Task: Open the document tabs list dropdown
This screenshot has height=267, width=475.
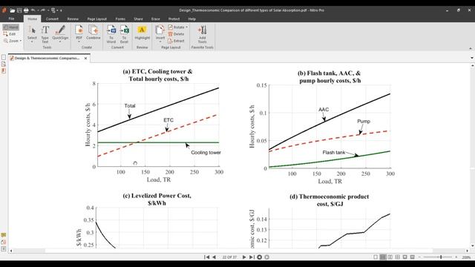Action: (472, 58)
